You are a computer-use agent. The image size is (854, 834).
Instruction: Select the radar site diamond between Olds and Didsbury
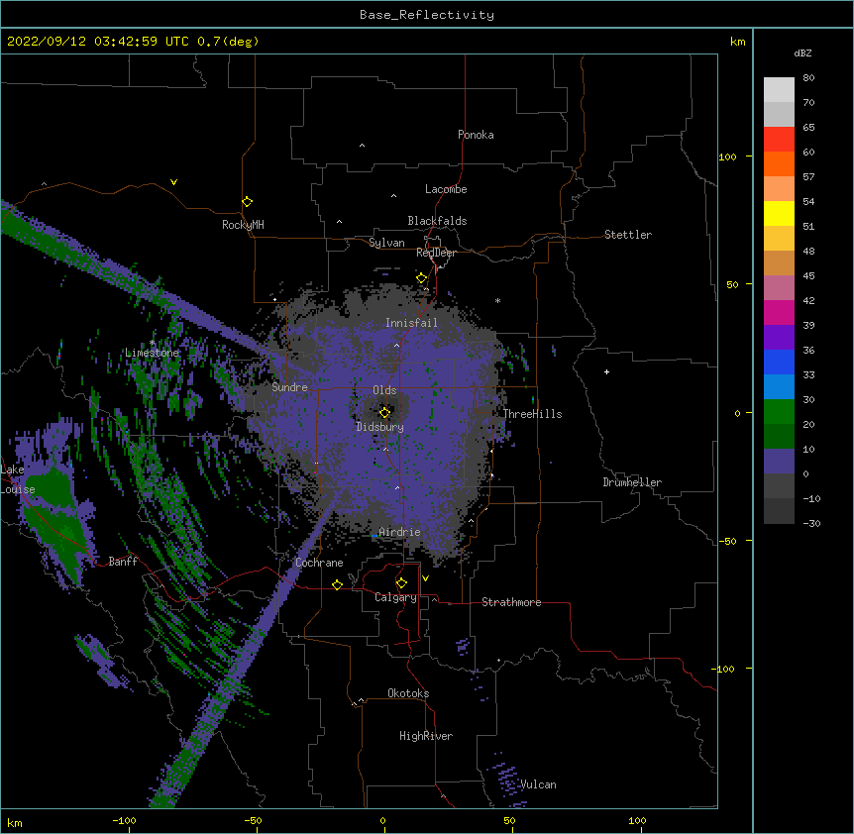tap(384, 412)
